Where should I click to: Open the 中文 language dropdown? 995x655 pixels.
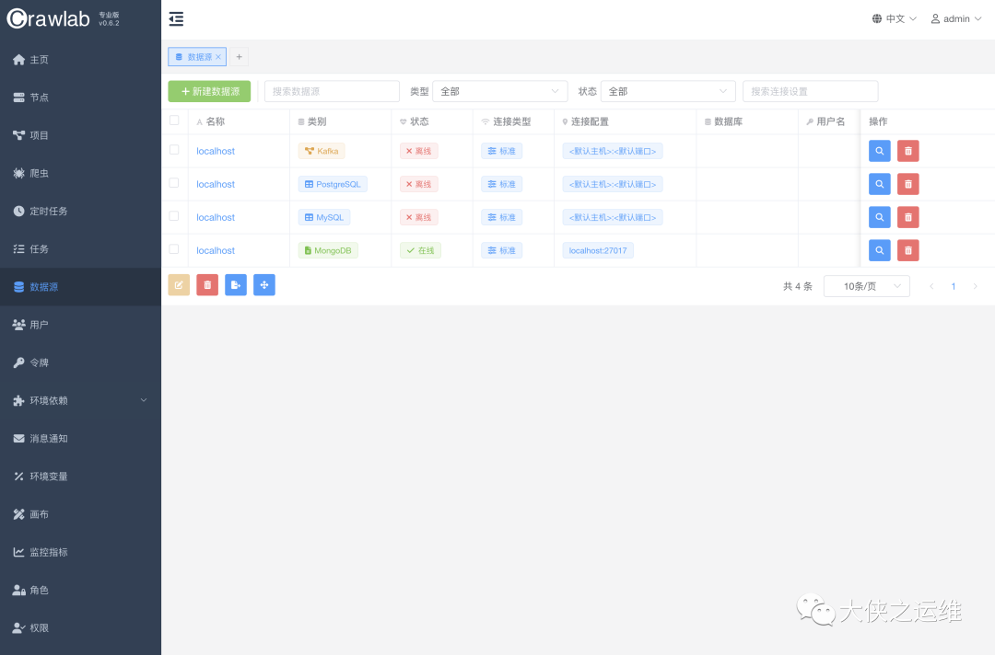click(x=894, y=19)
